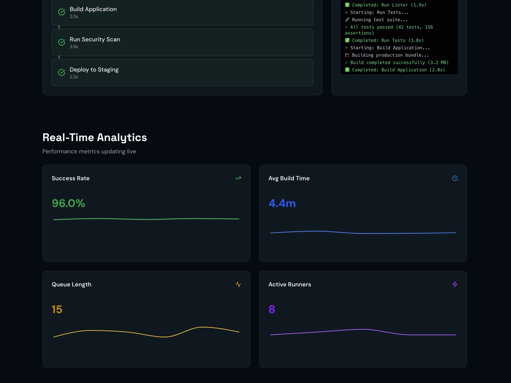This screenshot has height=383, width=511.
Task: Click the Queue Length card title
Action: point(72,284)
